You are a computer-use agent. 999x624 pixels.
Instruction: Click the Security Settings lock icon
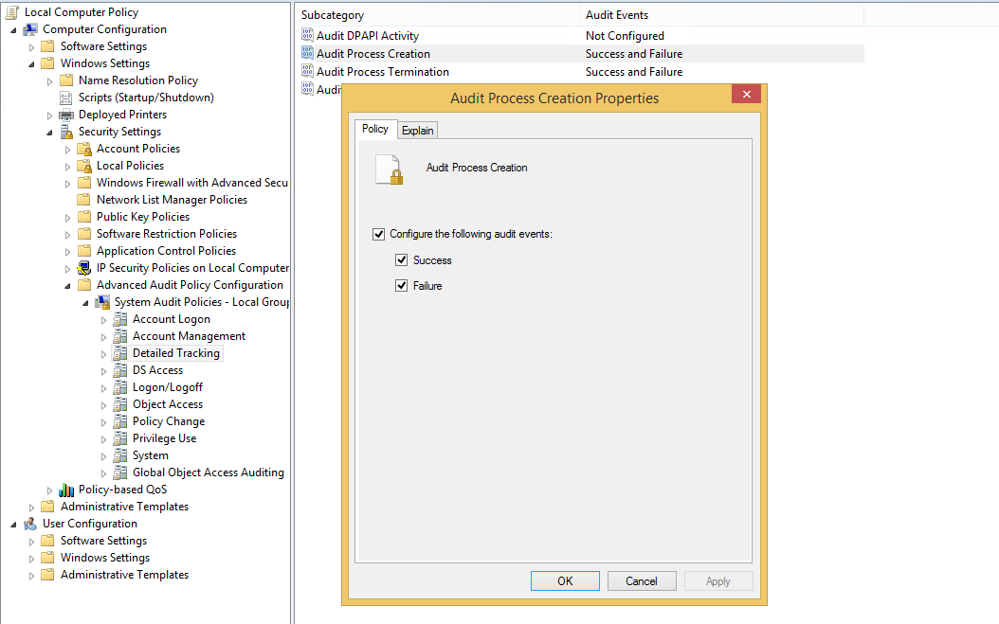pos(66,132)
